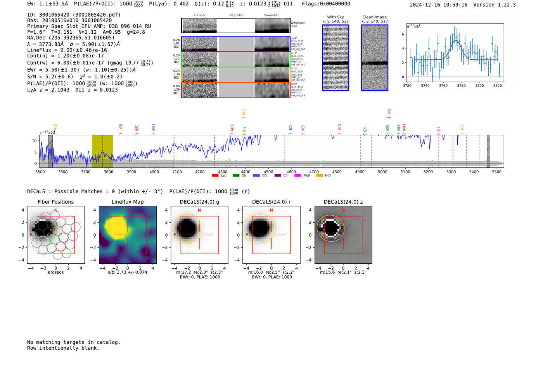Click the 2024-12-16 10:59:16 timestamp
The width and height of the screenshot is (543, 369).
[438, 5]
